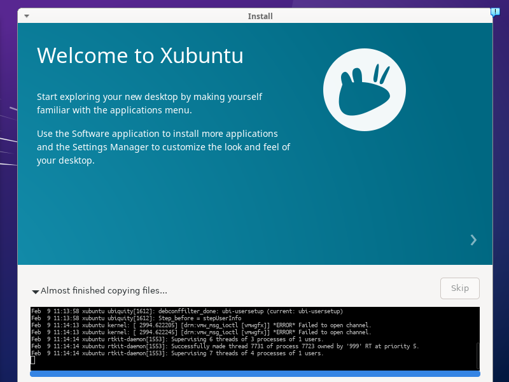Click the 'Welcome to Xubuntu' heading
509x382 pixels.
click(x=140, y=55)
